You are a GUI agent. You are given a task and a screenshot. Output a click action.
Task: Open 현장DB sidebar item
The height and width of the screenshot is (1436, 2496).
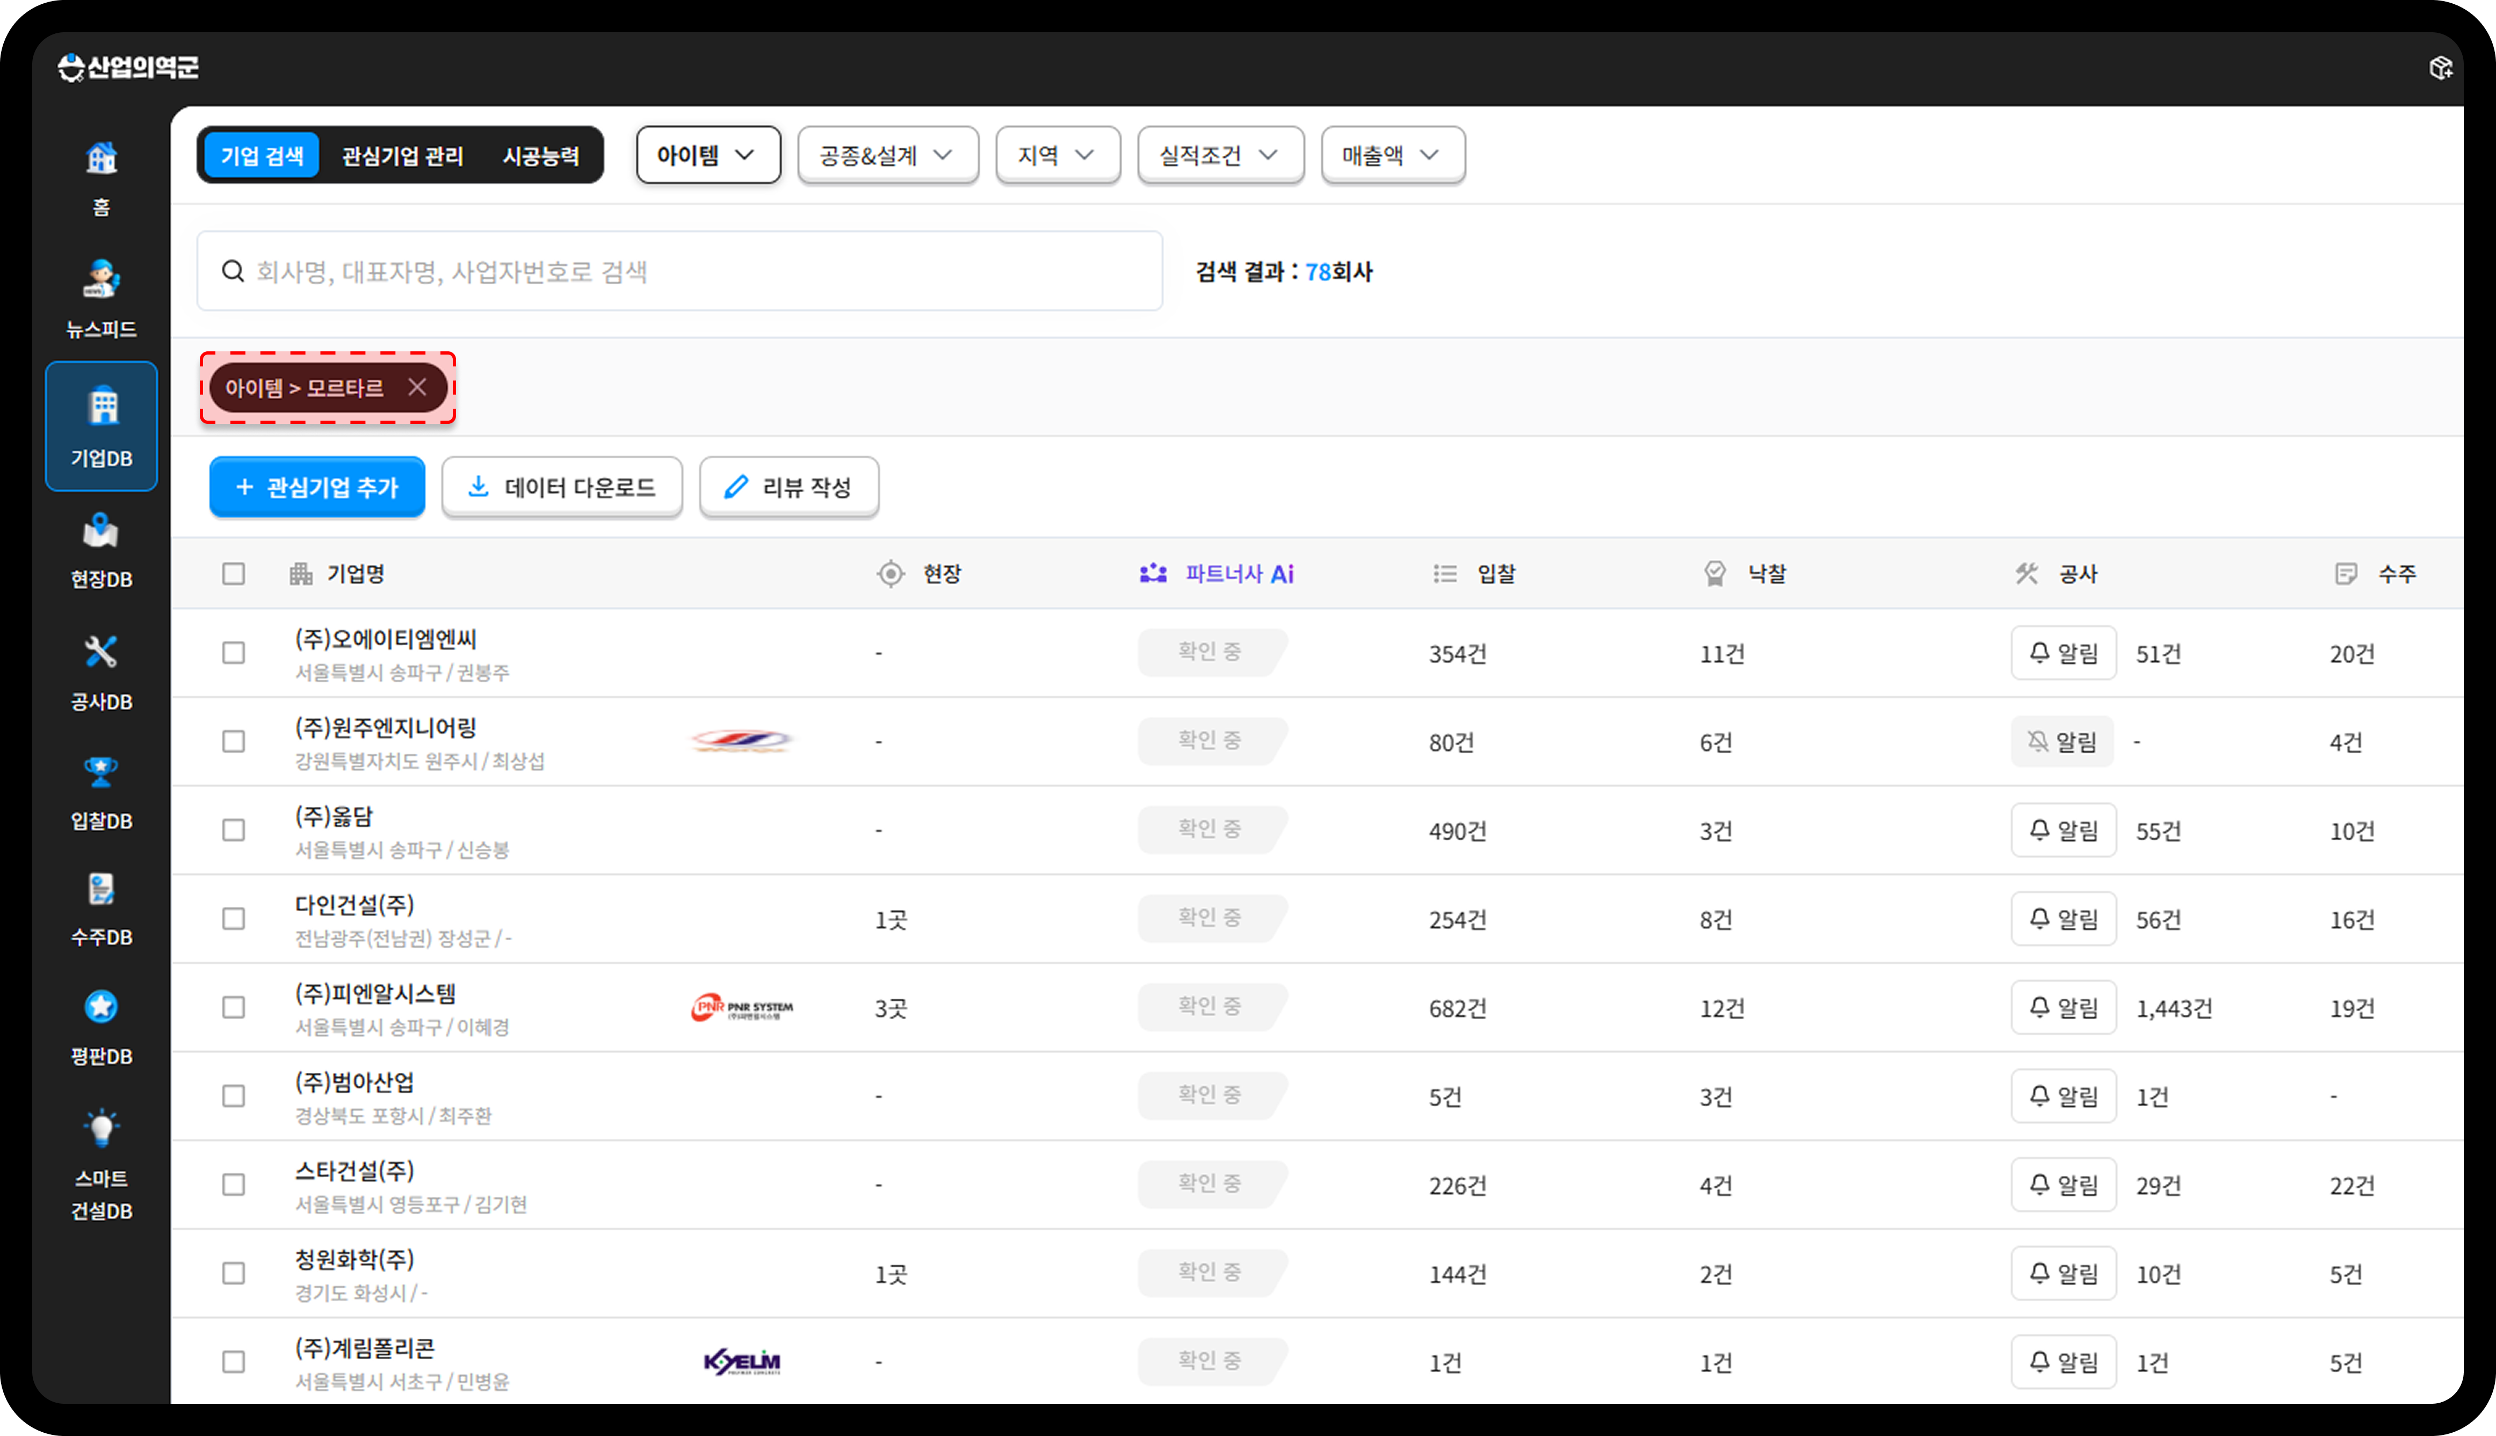[100, 550]
